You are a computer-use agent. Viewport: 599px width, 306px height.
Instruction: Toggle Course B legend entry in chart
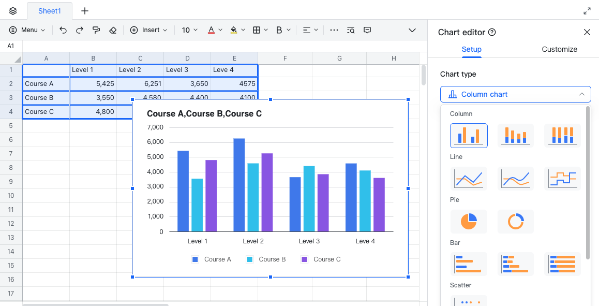(x=266, y=259)
